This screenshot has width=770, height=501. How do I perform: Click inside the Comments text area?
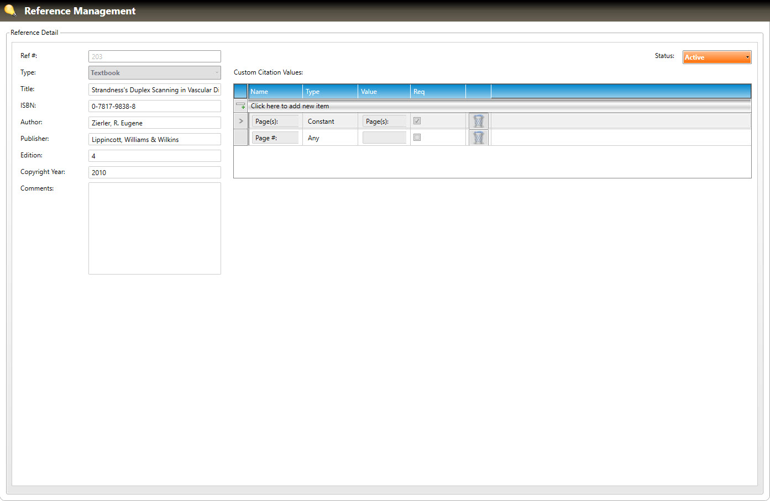tap(155, 228)
